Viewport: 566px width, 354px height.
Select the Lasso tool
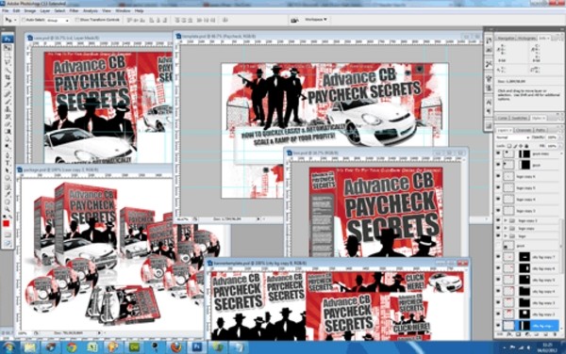8,62
